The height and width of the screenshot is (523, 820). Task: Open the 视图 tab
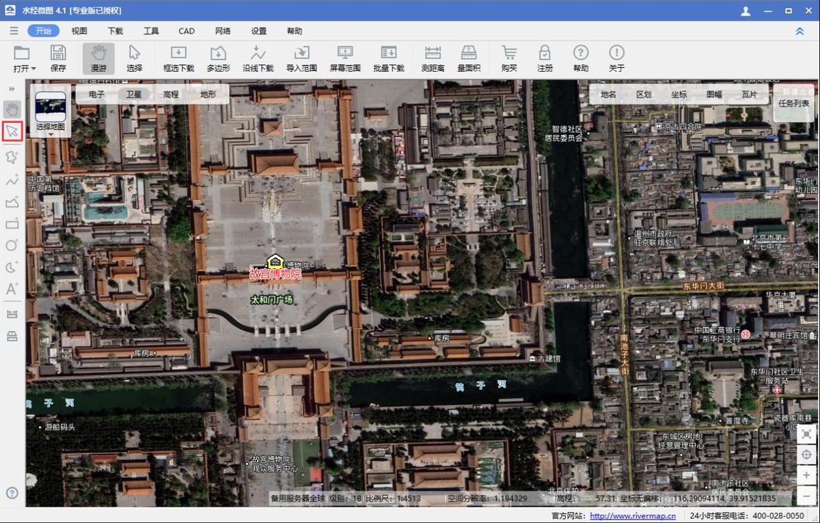tap(79, 31)
